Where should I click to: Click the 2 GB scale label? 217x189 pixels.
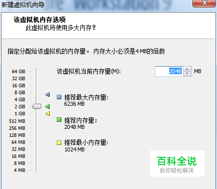click(x=20, y=107)
